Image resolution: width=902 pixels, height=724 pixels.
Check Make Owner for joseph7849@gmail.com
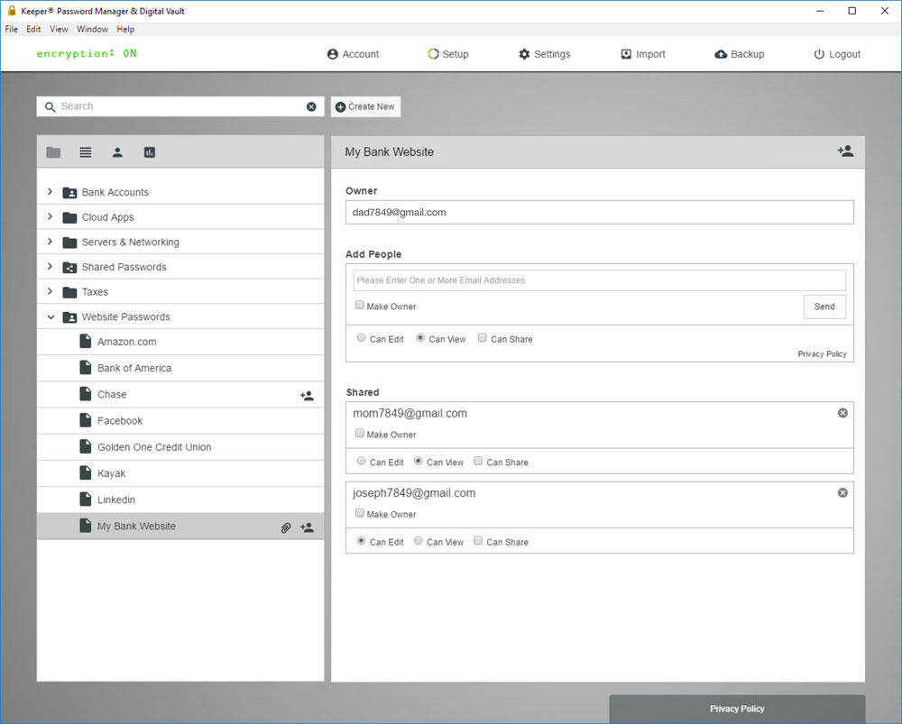pos(360,513)
